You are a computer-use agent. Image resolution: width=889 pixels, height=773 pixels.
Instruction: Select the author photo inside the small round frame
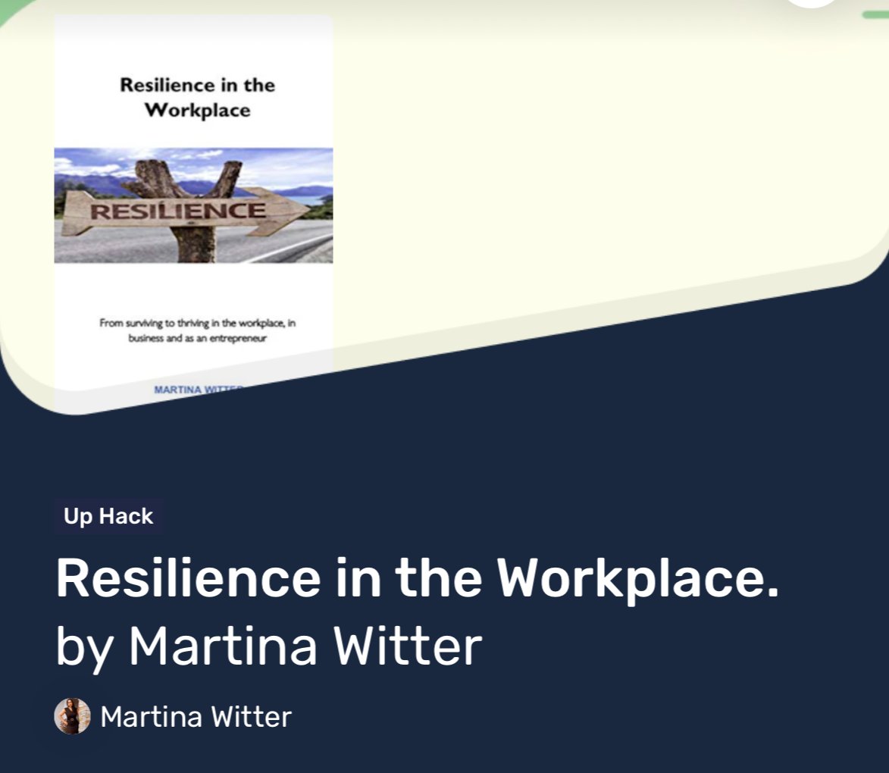(x=72, y=715)
